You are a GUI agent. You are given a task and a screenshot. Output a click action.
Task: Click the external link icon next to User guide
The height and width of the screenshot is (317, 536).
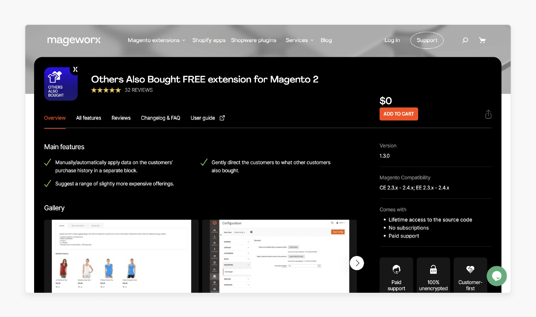(222, 118)
